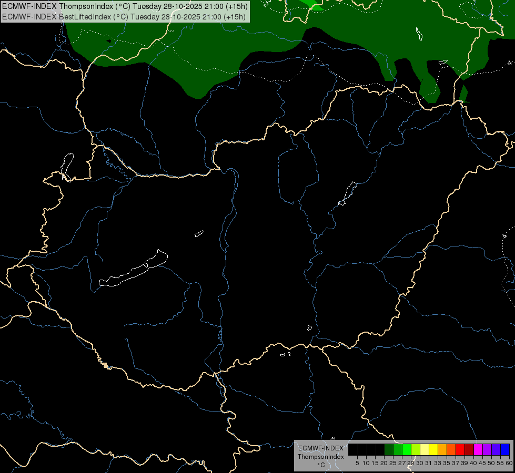
Task: Click the °C unit label in legend
Action: pos(321,465)
